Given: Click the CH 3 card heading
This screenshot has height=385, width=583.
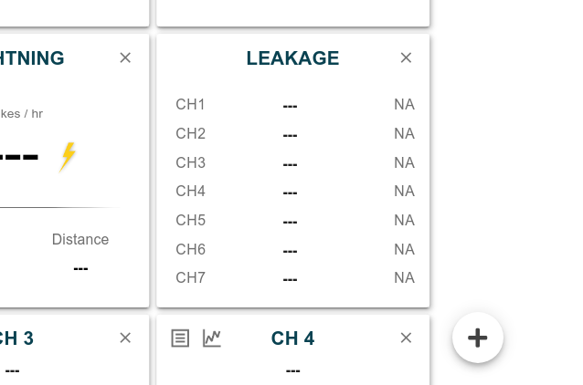Looking at the screenshot, I should [x=16, y=338].
